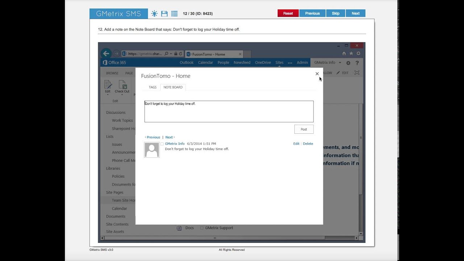Click the browser favorites star icon

coord(351,54)
